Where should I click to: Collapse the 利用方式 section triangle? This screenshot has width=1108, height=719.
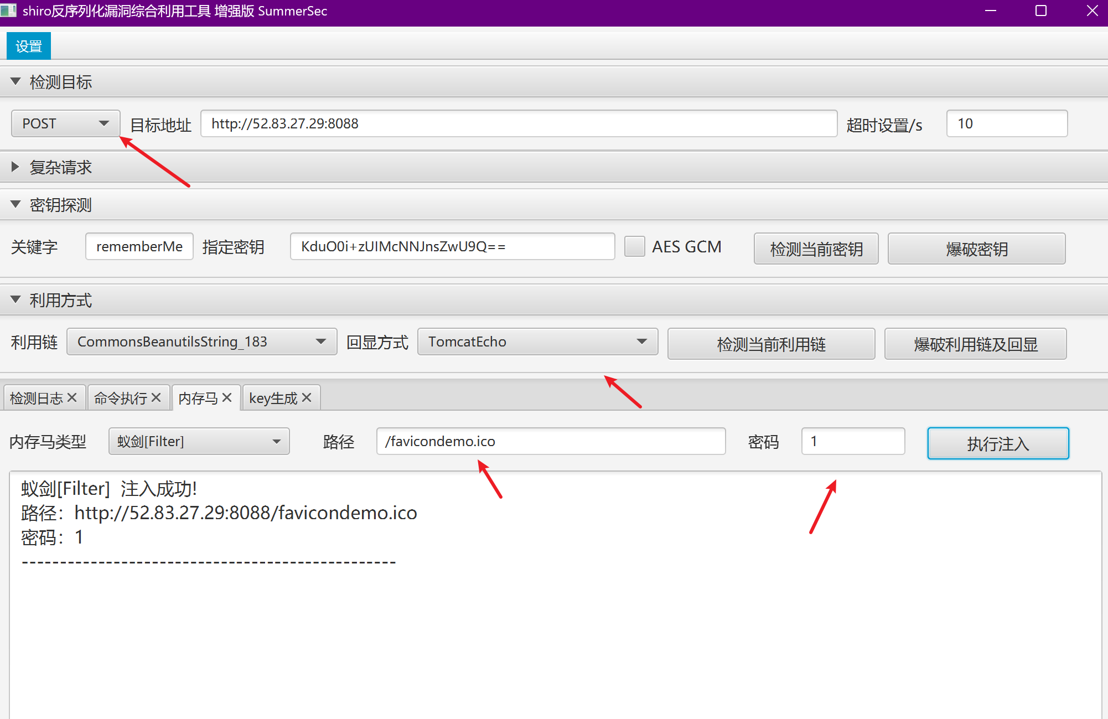point(15,299)
